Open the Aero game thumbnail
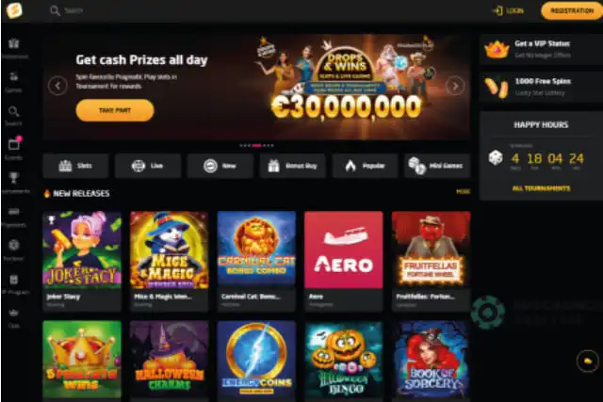 [x=343, y=249]
